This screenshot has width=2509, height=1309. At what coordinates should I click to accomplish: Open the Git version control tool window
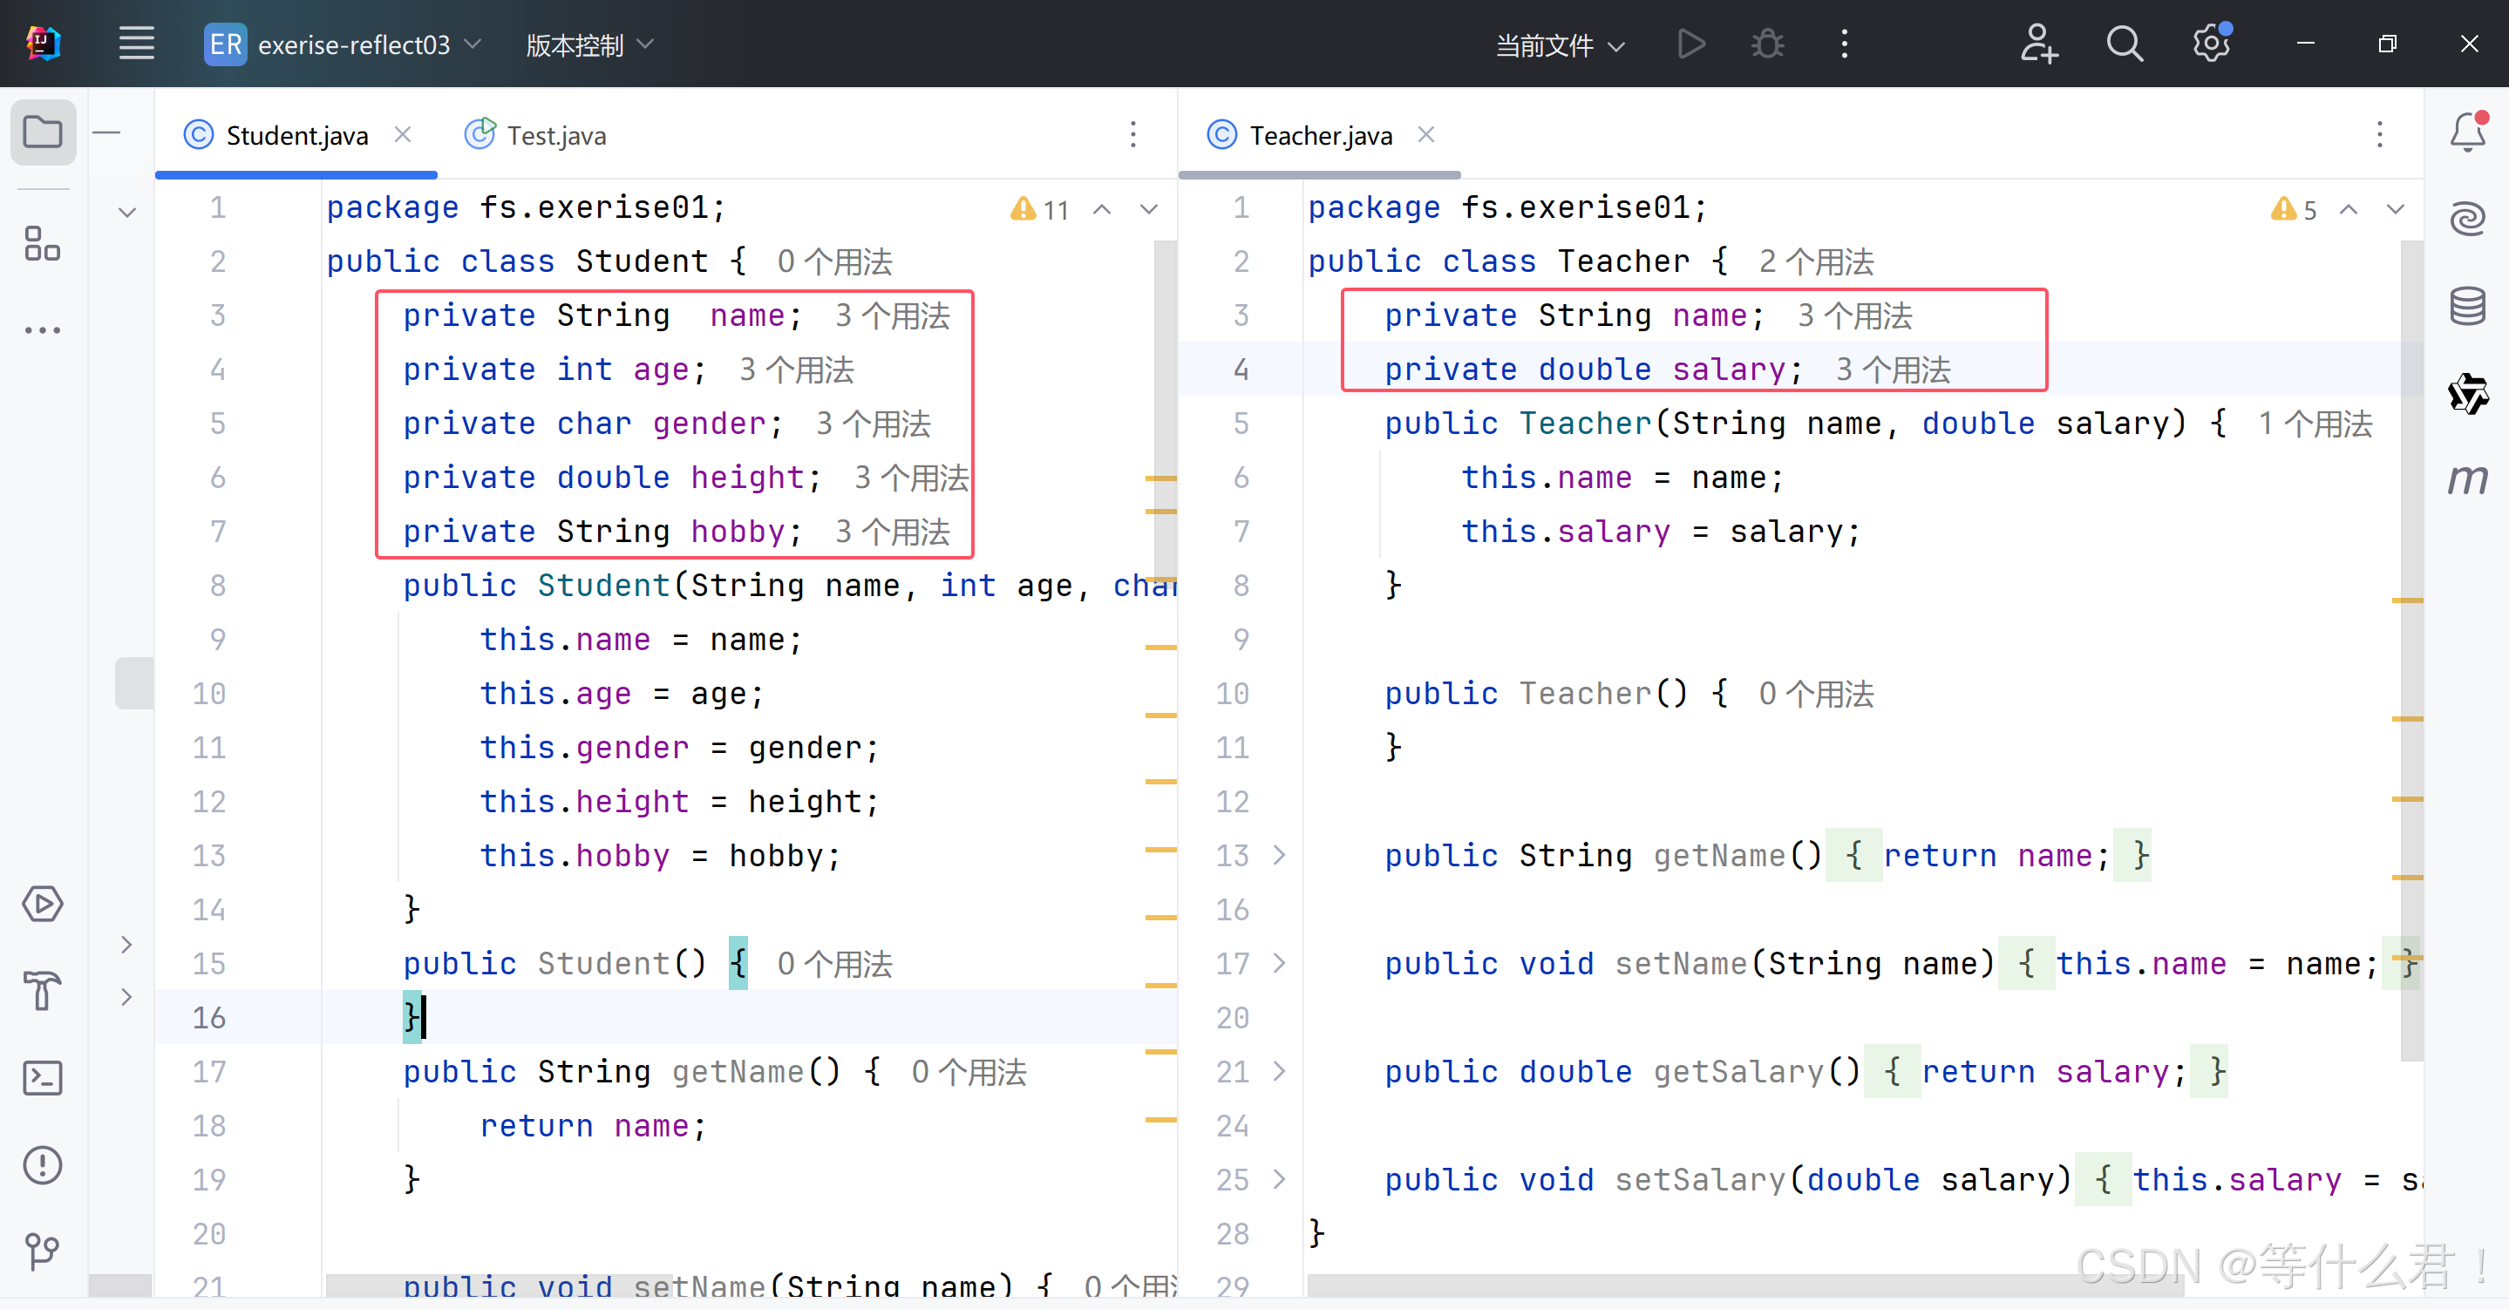(x=43, y=1251)
